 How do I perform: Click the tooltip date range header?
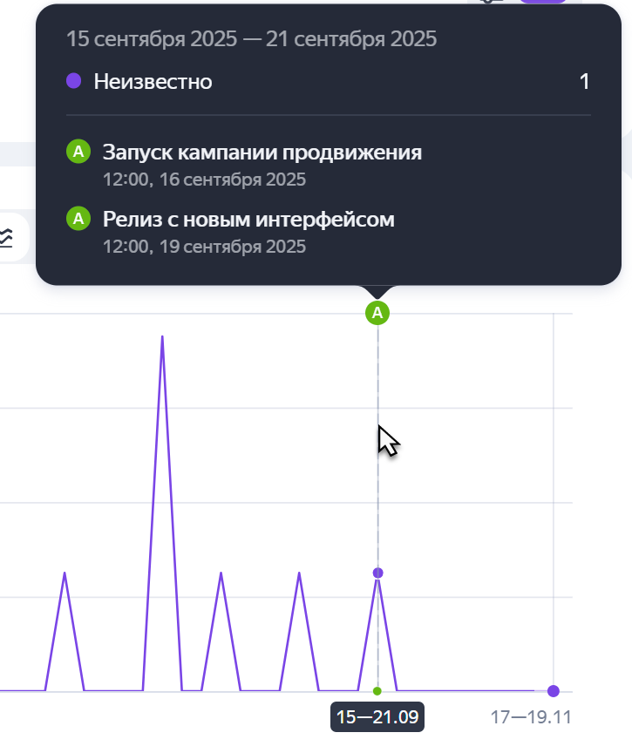pyautogui.click(x=252, y=38)
